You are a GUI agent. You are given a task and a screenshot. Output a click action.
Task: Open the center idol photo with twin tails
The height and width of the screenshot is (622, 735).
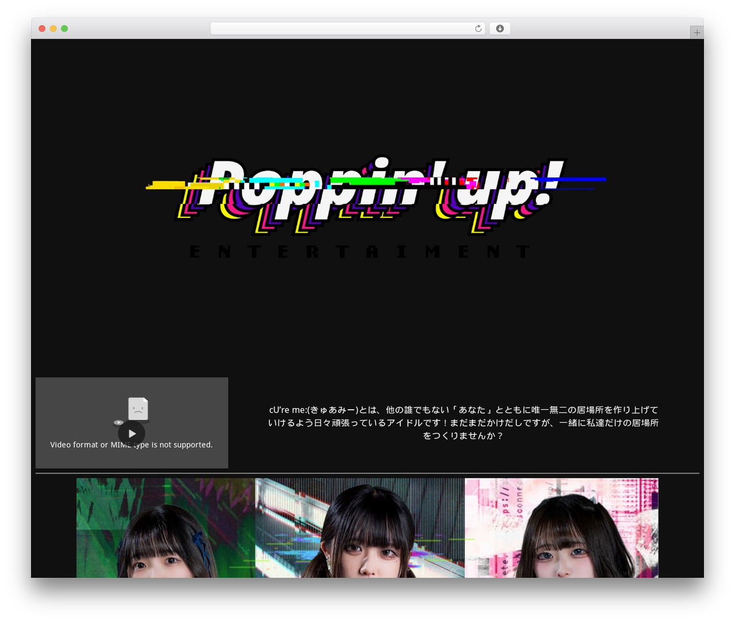[360, 528]
